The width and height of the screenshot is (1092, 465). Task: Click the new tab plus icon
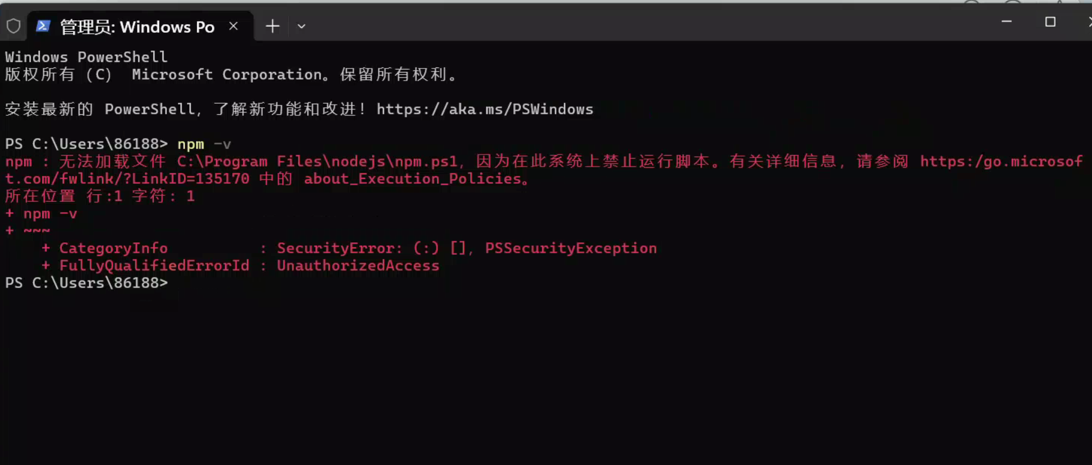[272, 26]
